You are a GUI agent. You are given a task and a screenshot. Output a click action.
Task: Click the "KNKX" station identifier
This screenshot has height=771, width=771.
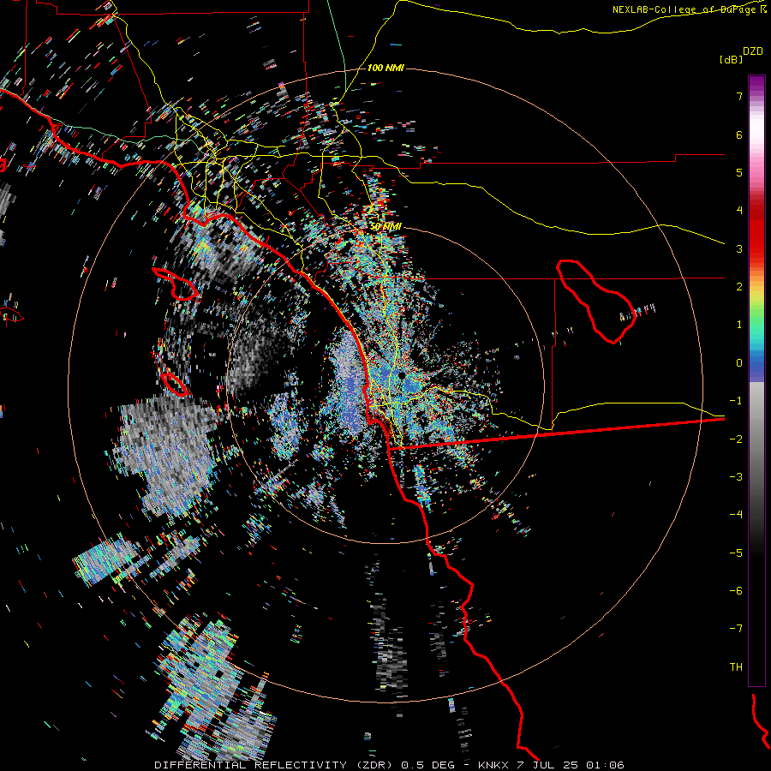point(493,765)
